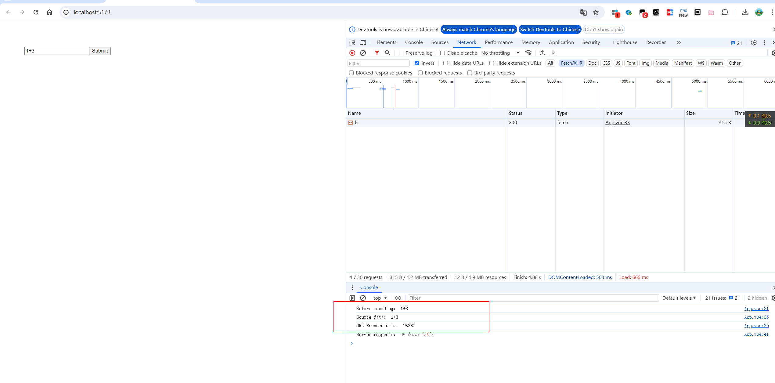Open the profile avatar icon
Image resolution: width=775 pixels, height=383 pixels.
tap(759, 12)
